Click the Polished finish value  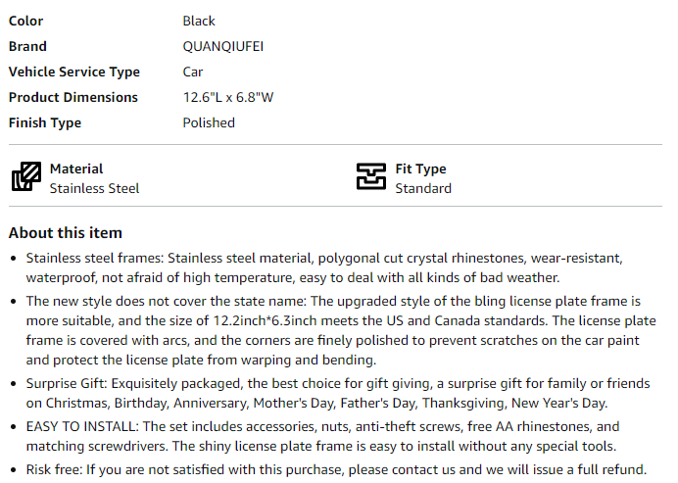(x=209, y=122)
